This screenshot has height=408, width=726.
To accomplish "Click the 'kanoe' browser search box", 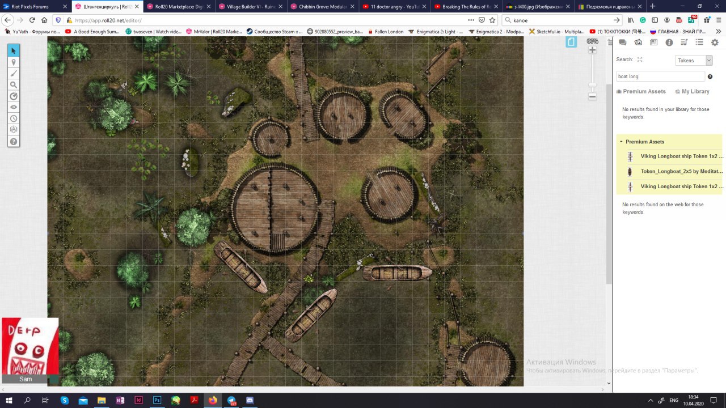I will [563, 20].
